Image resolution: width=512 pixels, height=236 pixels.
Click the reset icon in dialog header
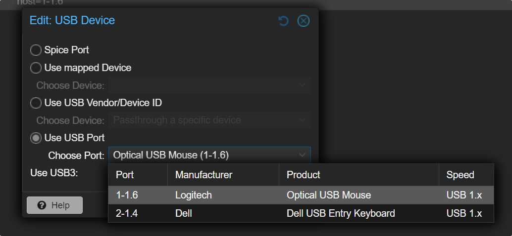pos(283,21)
